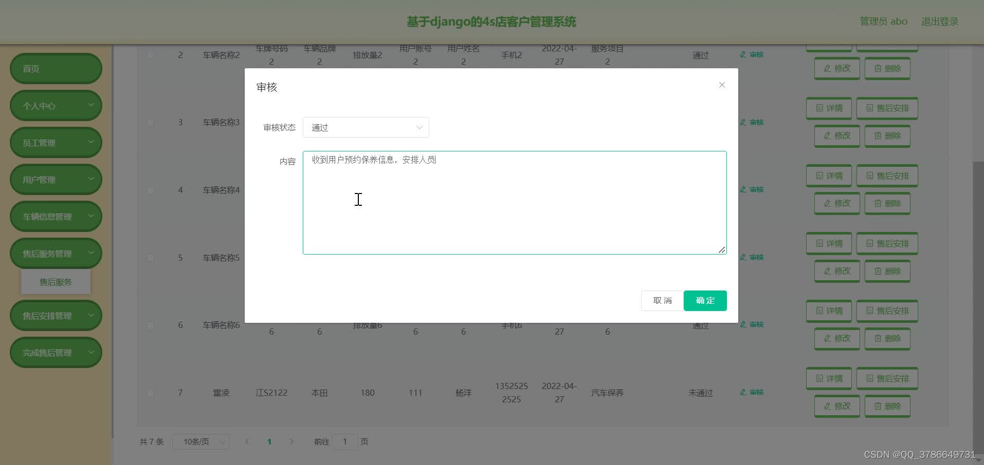Open the 审核状态 dropdown showing 通过
This screenshot has height=465, width=984.
pyautogui.click(x=366, y=127)
